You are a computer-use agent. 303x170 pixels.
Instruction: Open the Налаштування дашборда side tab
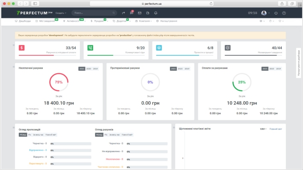[299, 63]
